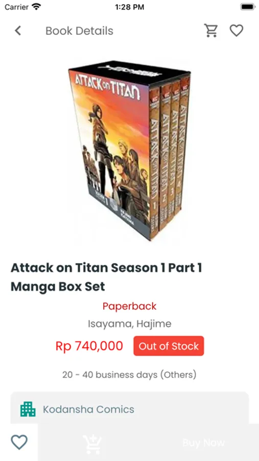Tap the battery icon in status bar
259x461 pixels.
(x=248, y=7)
